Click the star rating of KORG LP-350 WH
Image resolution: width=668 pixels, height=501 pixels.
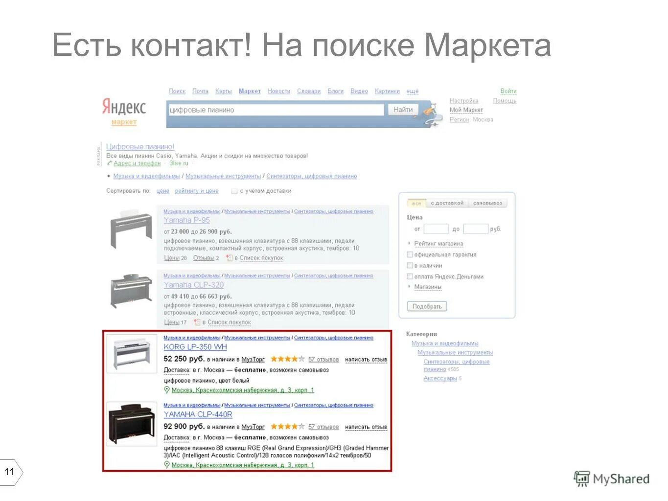[x=288, y=359]
